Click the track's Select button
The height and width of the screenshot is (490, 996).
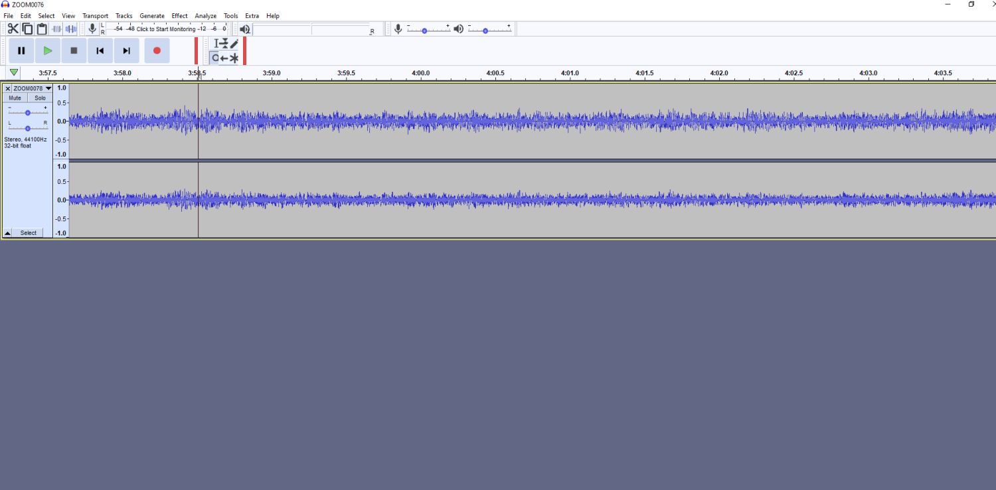click(x=29, y=233)
